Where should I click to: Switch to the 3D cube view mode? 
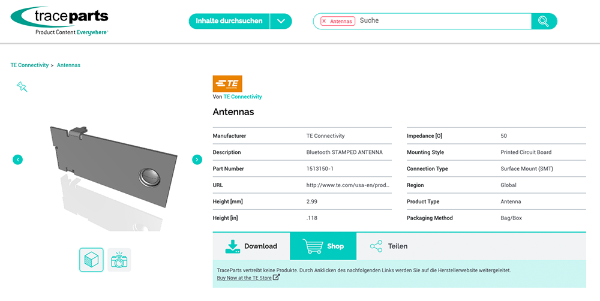click(x=91, y=260)
